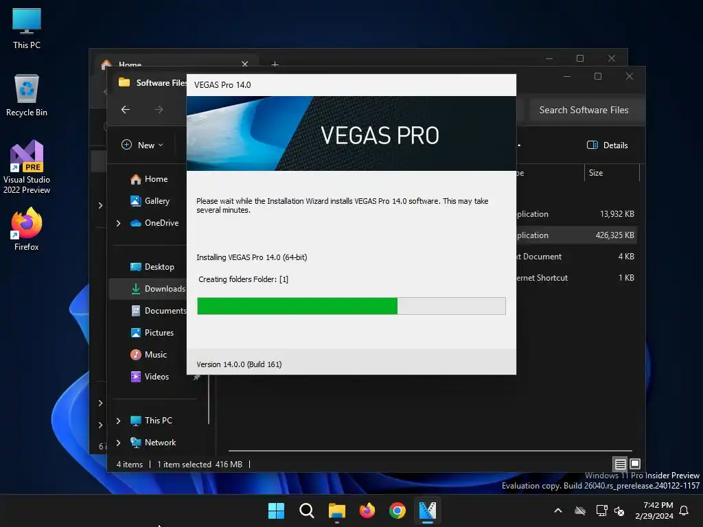Image resolution: width=703 pixels, height=527 pixels.
Task: Open the Windows Start menu
Action: 276,511
